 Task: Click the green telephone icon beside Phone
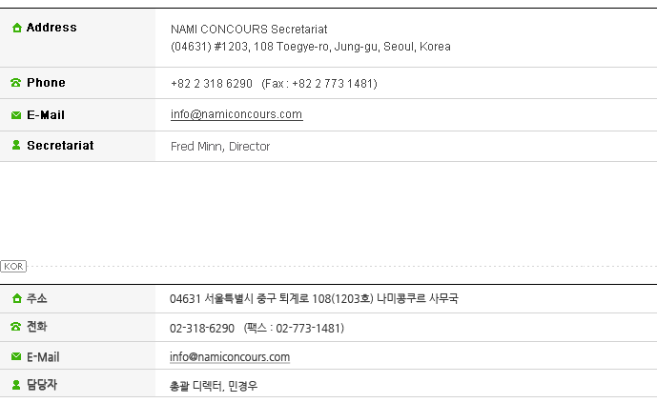coord(16,83)
